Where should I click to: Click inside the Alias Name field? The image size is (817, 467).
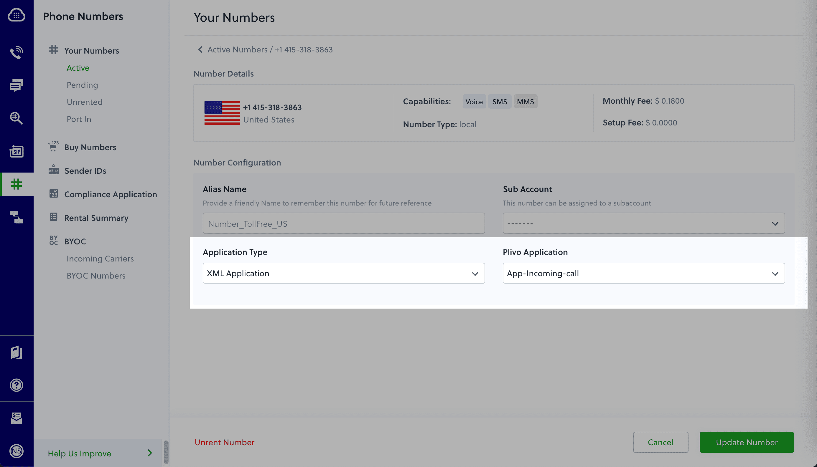343,223
